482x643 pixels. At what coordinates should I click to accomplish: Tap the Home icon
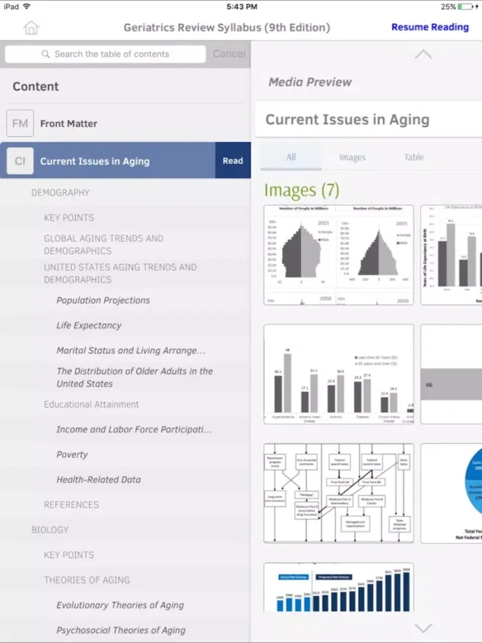click(31, 28)
